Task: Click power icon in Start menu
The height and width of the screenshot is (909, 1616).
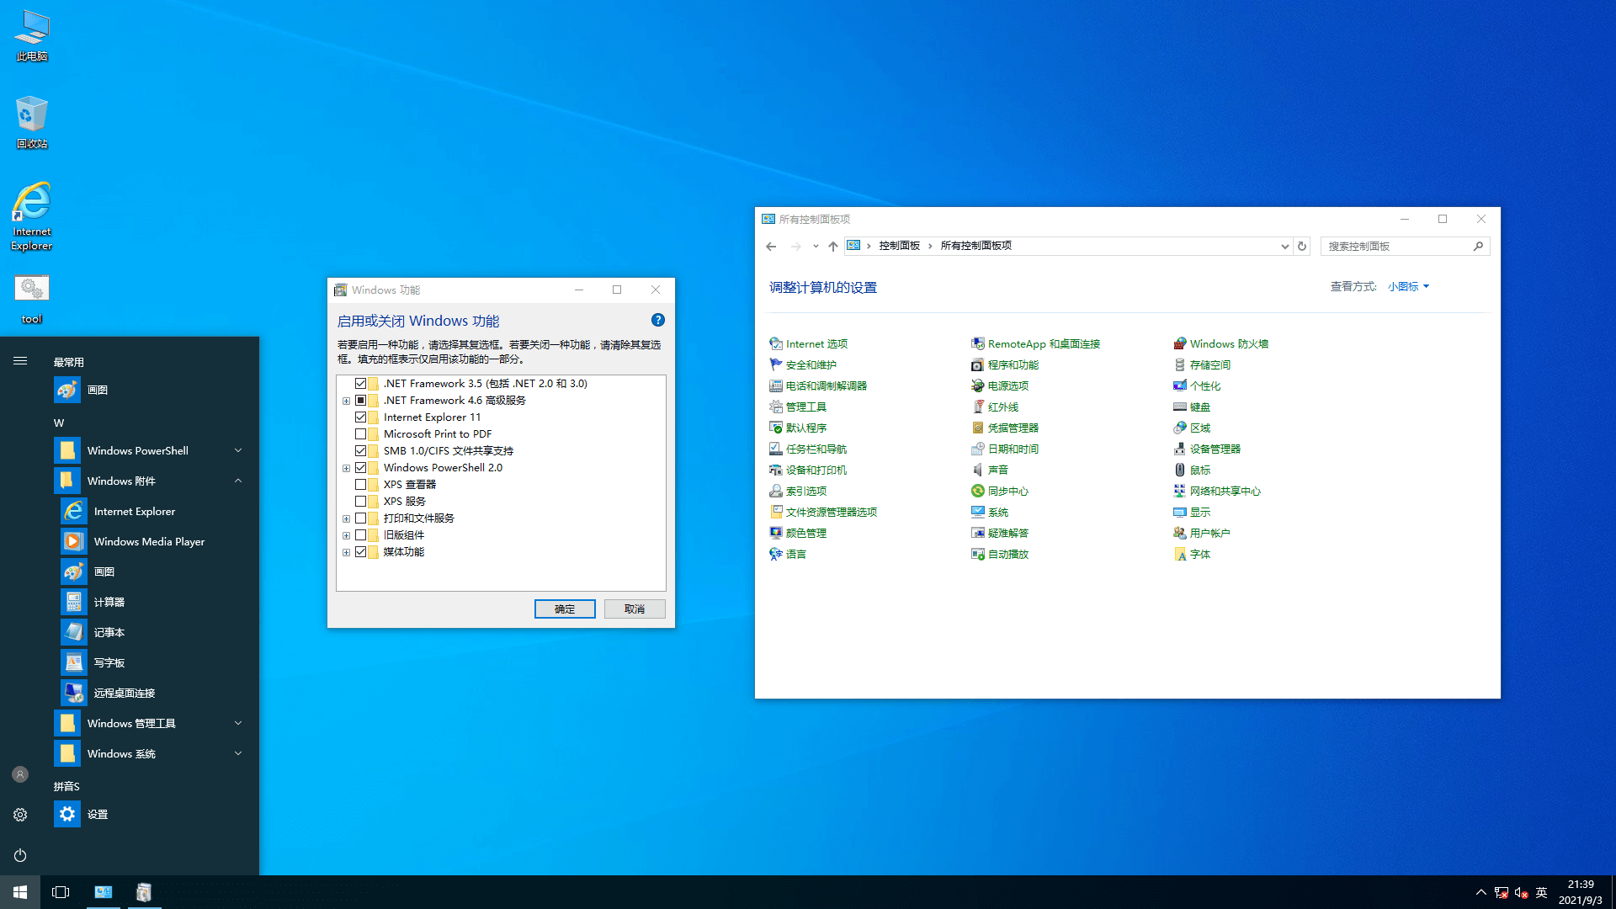Action: pyautogui.click(x=20, y=855)
